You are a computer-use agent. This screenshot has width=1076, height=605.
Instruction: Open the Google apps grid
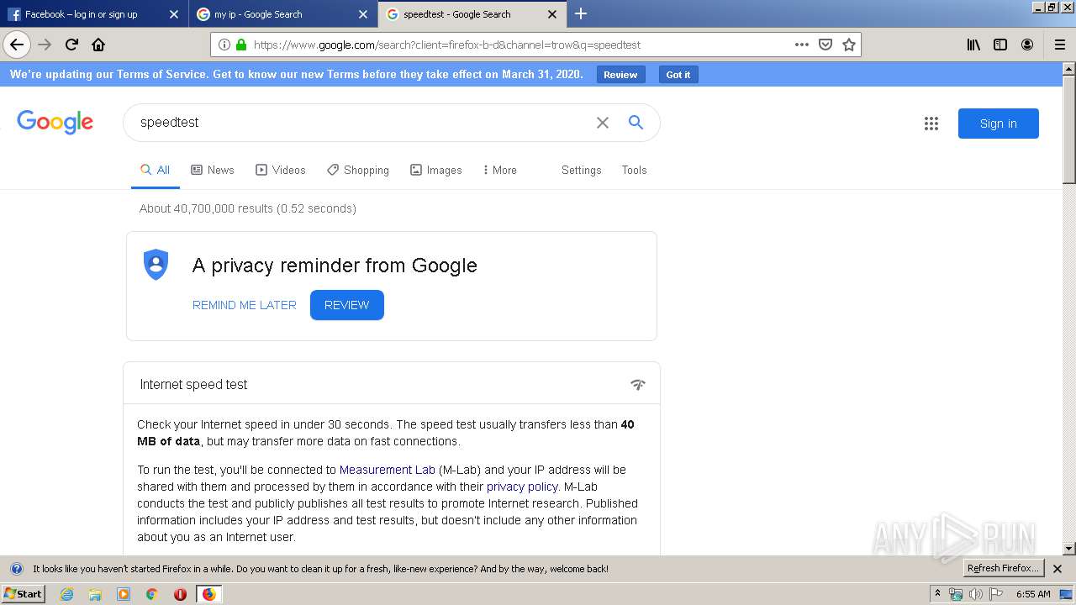click(x=931, y=124)
